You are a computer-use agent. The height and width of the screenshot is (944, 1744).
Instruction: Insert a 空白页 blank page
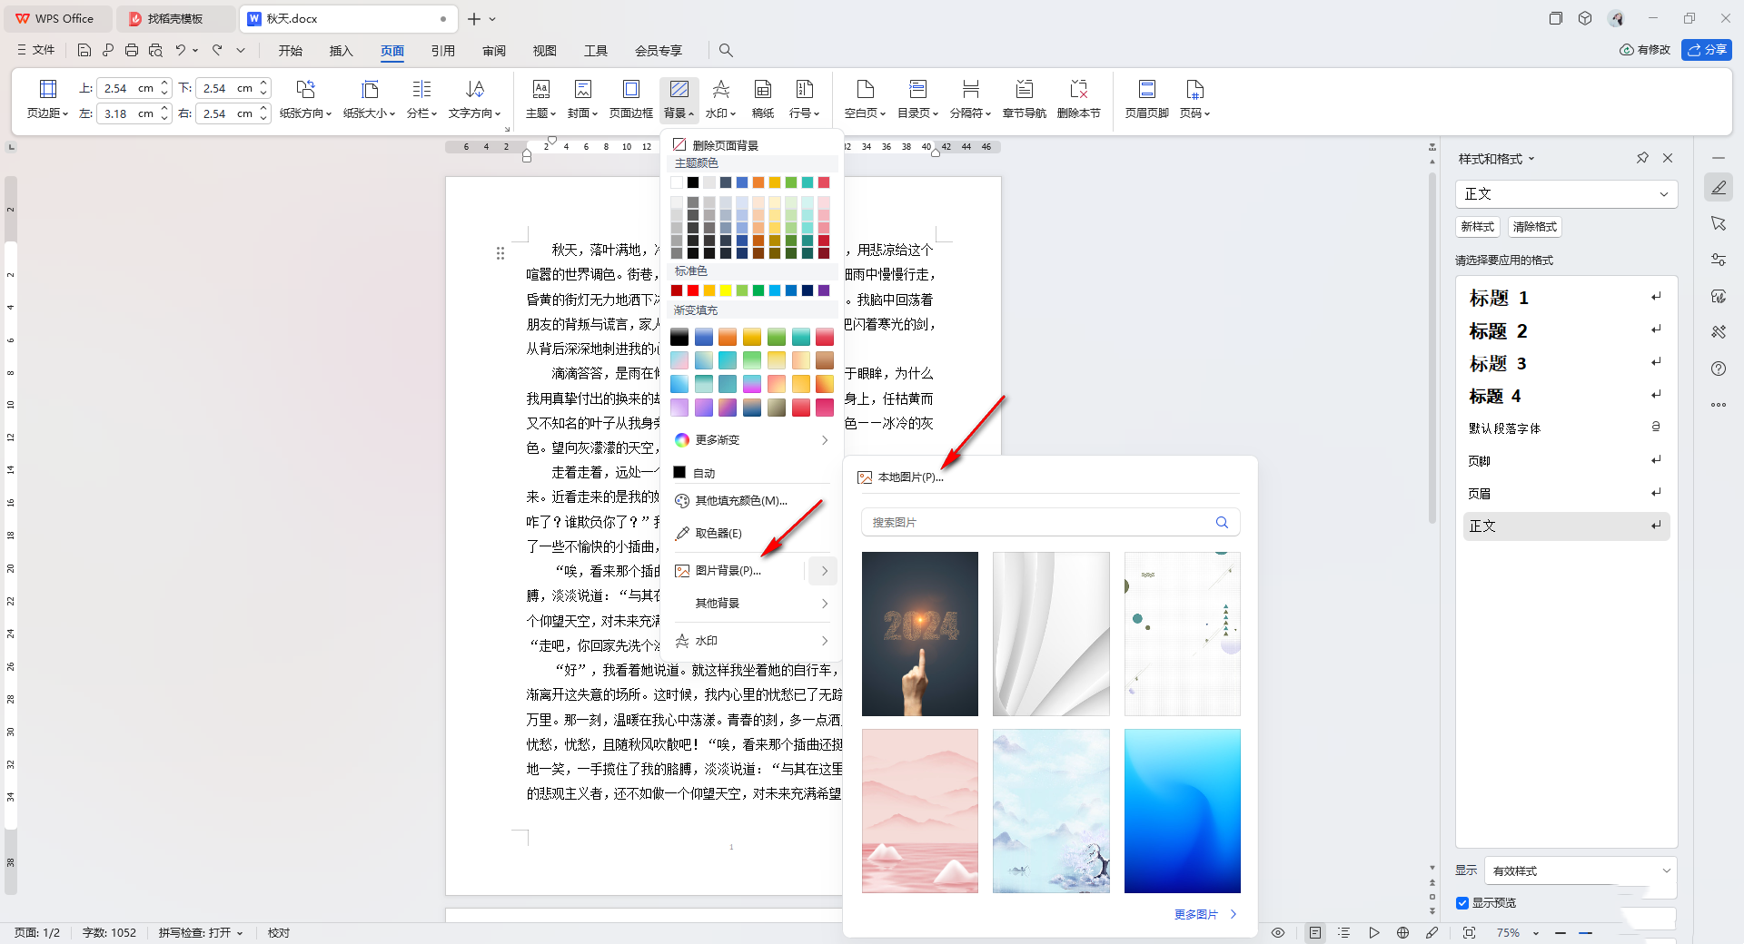pos(865,99)
